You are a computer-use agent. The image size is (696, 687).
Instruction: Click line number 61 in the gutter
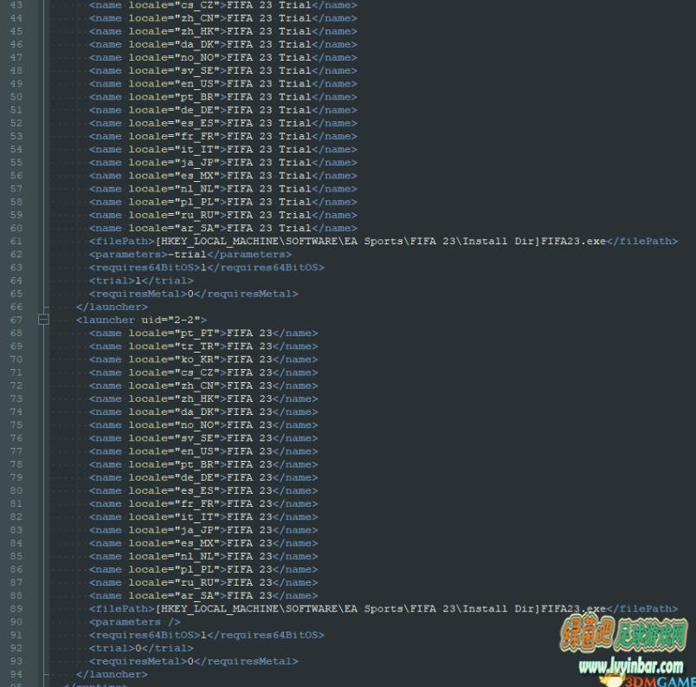click(x=16, y=241)
